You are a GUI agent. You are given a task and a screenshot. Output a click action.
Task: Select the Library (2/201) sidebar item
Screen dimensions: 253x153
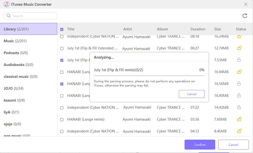tap(28, 29)
